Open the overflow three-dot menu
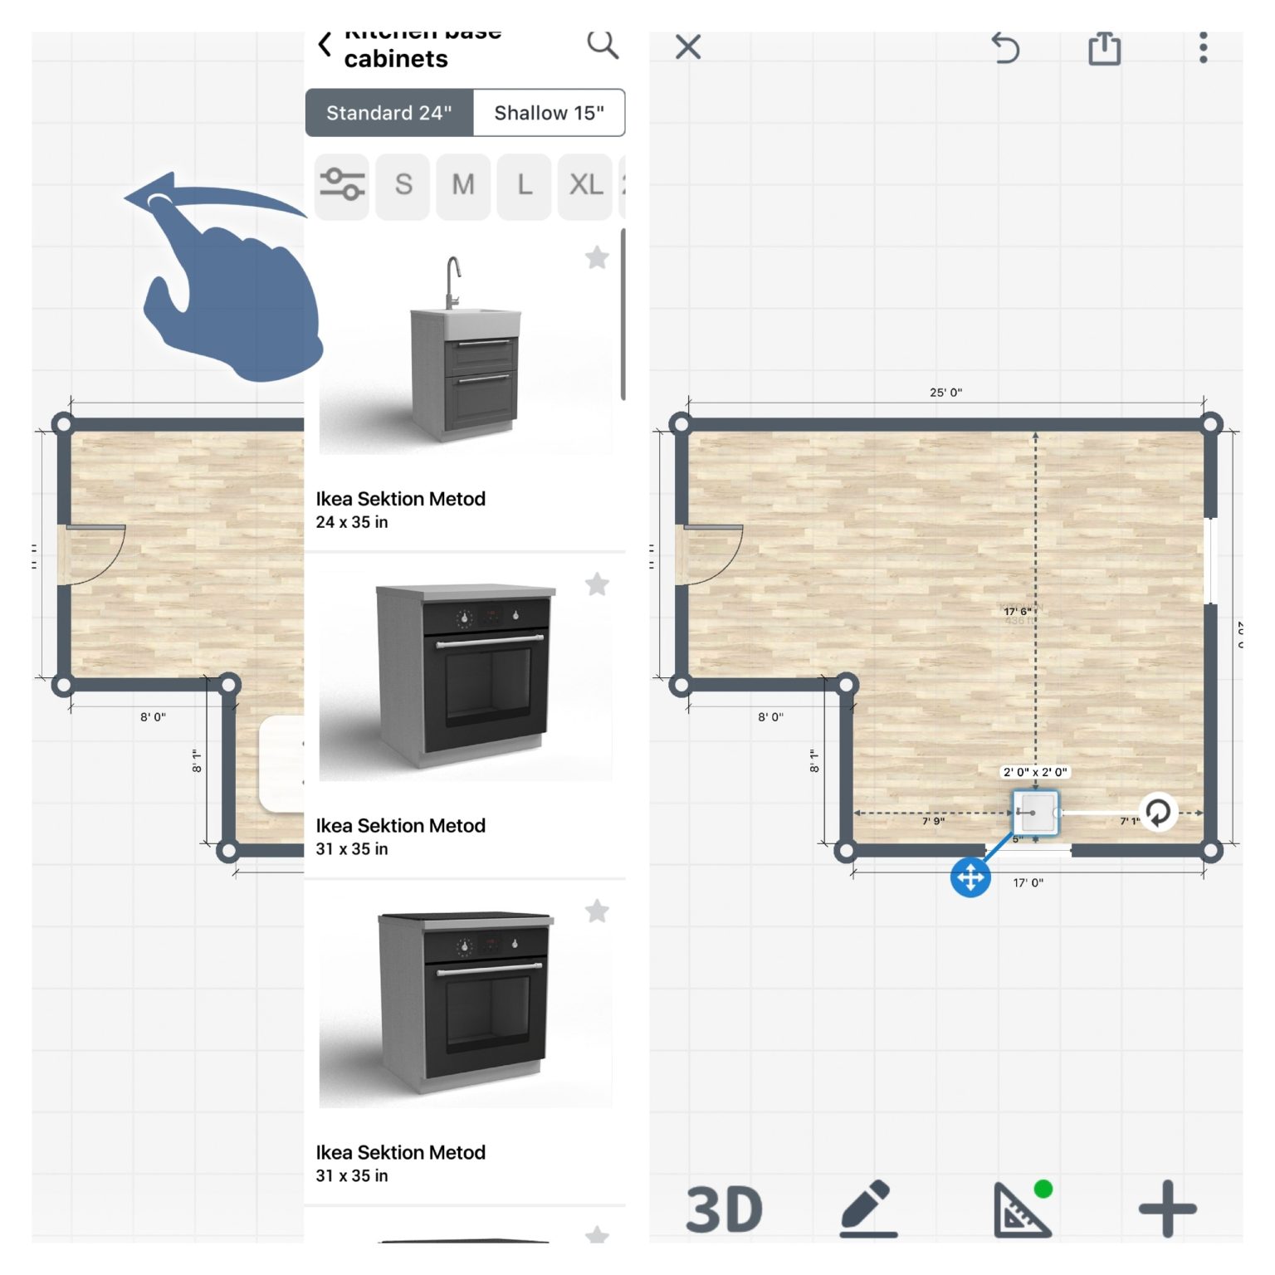This screenshot has width=1275, height=1275. [x=1203, y=48]
